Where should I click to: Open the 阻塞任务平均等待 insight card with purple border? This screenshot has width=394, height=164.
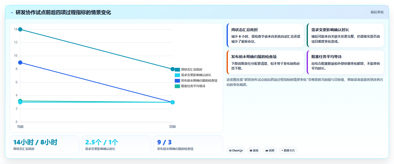coord(345,62)
